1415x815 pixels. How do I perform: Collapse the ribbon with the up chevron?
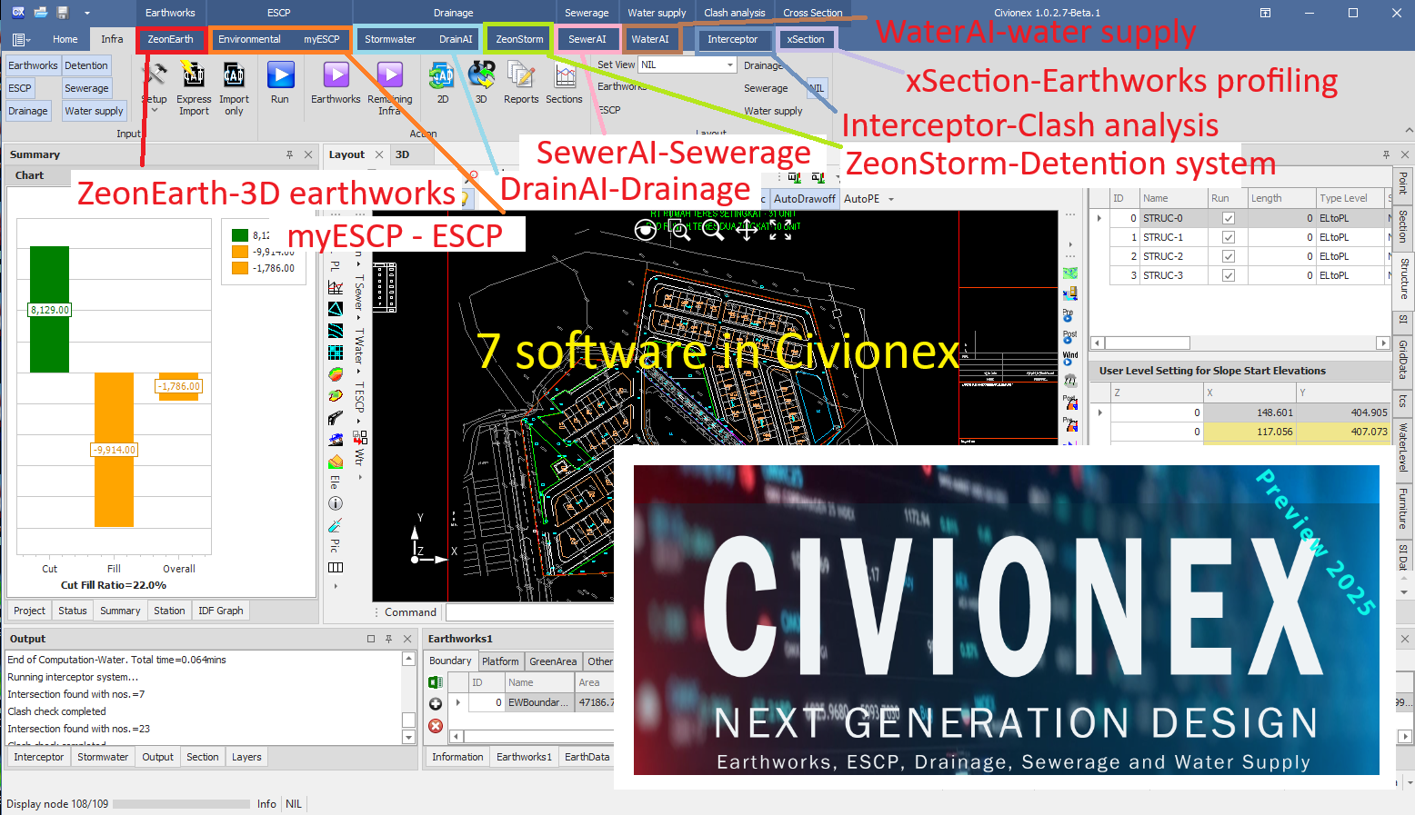coord(1409,130)
